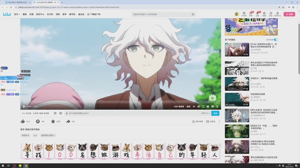Mute the video volume icon

[194, 106]
